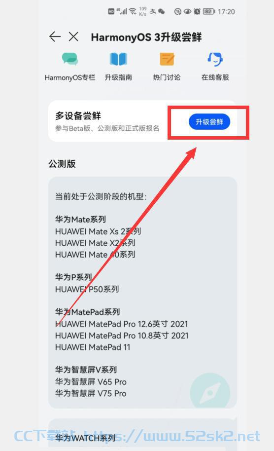274x451 pixels.
Task: Tap the WeChat notification icon
Action: [x=162, y=11]
